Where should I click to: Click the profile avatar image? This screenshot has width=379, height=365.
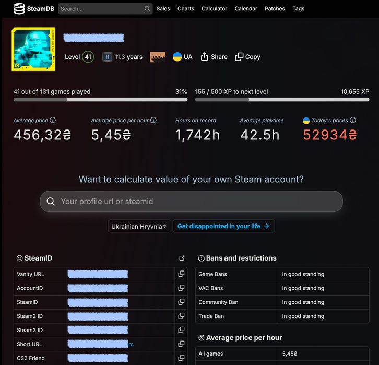point(33,49)
